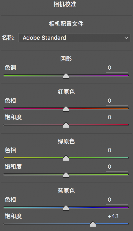133x231 pixels.
Task: Click the 阴影 色调 slider handle
Action: pos(66,76)
